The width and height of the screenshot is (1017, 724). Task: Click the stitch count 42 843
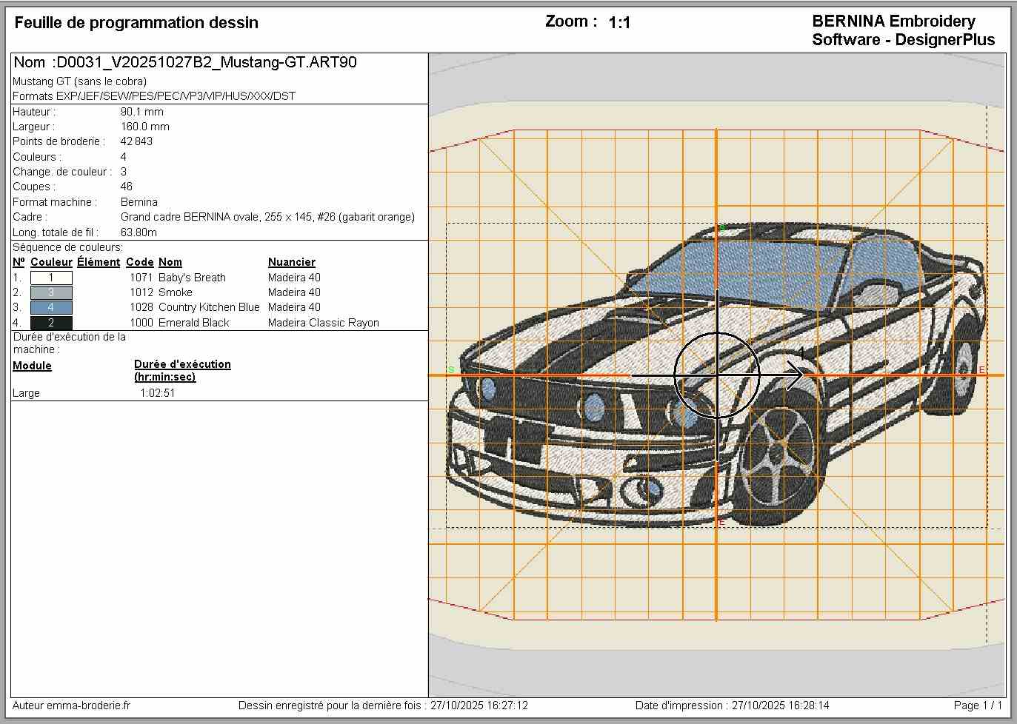pos(136,141)
